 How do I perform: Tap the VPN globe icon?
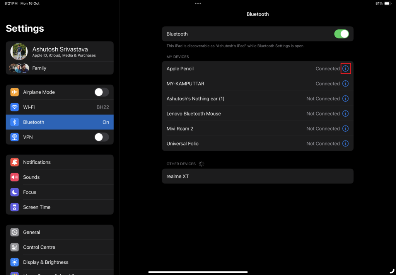point(14,137)
